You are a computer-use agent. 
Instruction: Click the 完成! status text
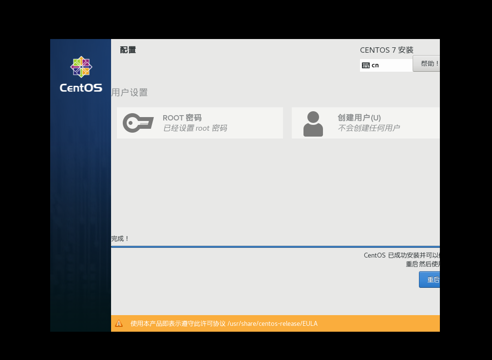(120, 239)
